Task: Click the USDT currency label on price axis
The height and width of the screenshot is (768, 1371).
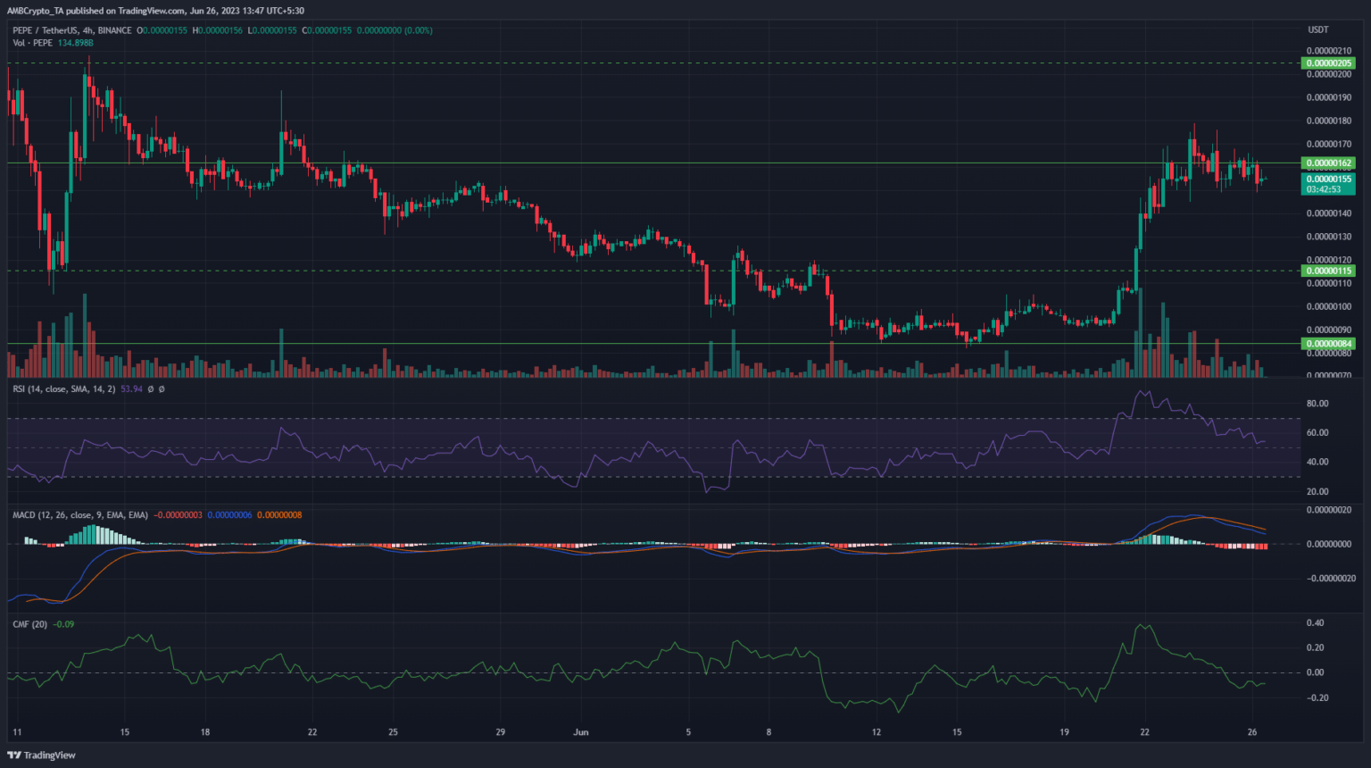Action: [x=1318, y=29]
